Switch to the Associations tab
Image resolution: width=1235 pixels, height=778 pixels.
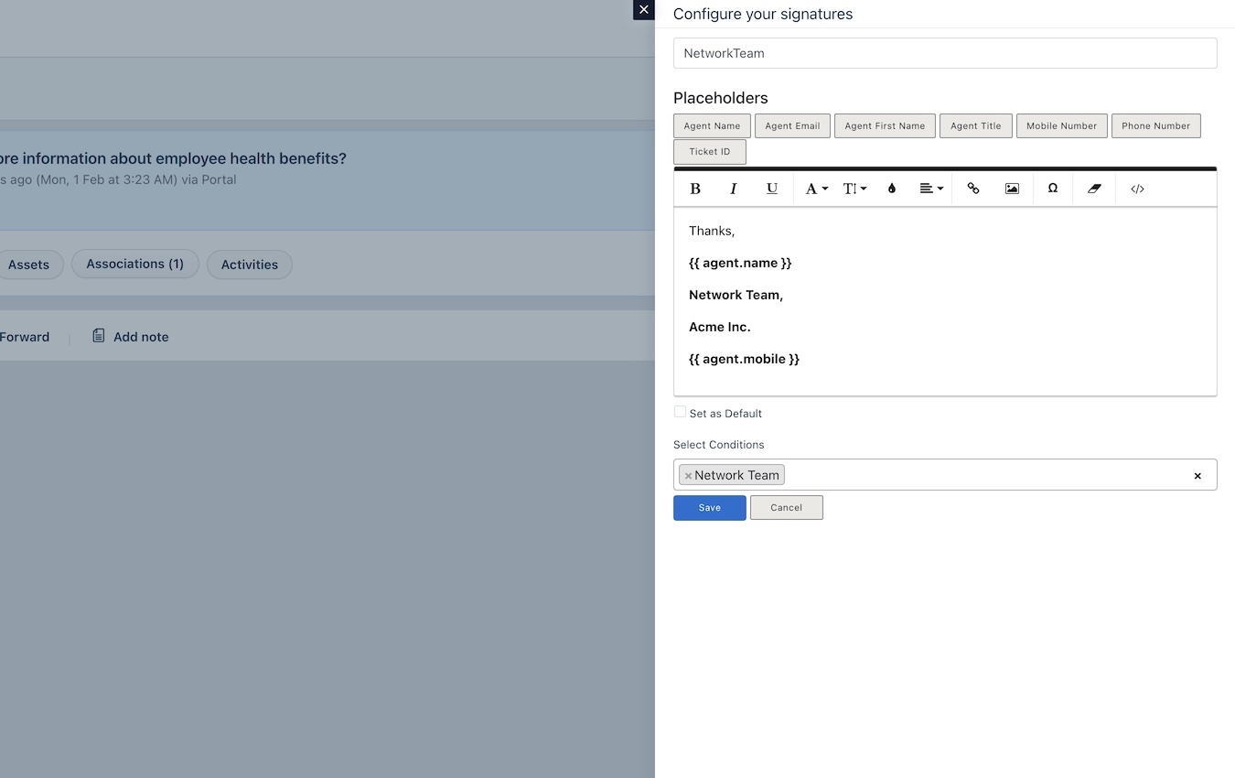point(134,264)
